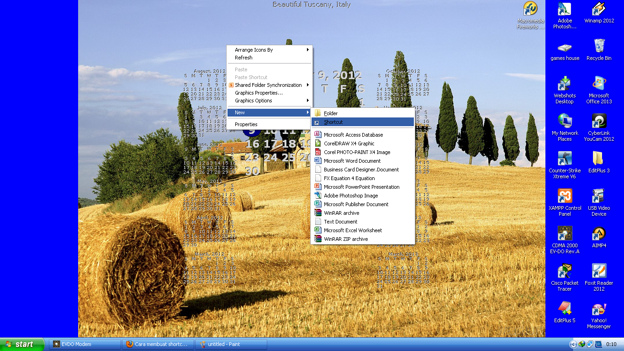
Task: Open the Adobe Photoshop desktop shortcut
Action: (565, 15)
